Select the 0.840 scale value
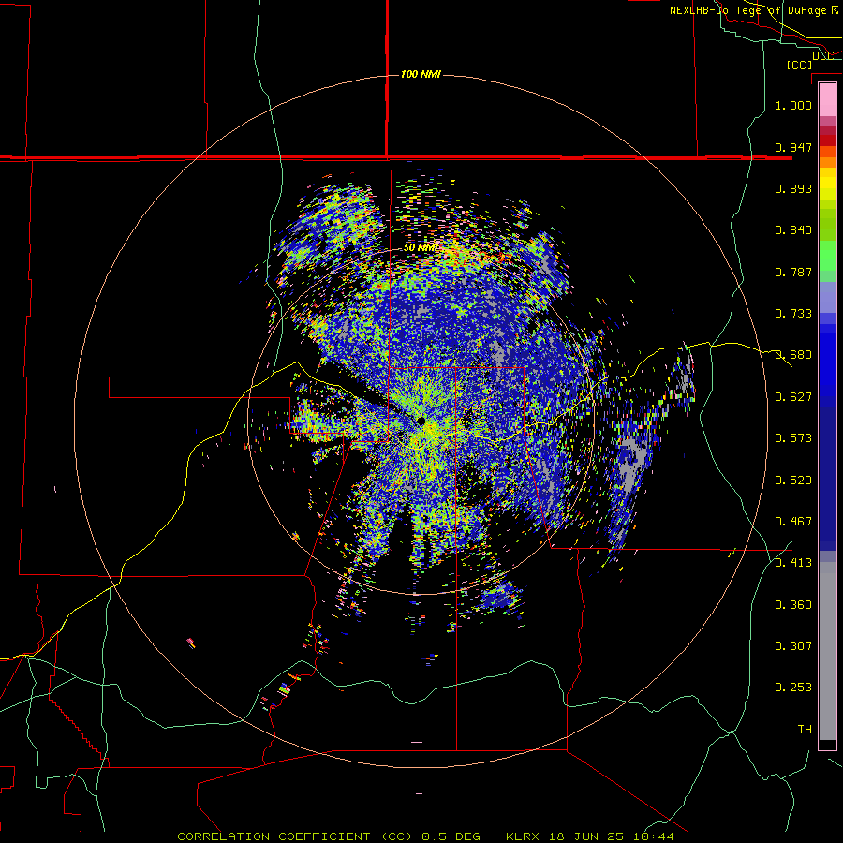This screenshot has height=843, width=843. (x=793, y=230)
